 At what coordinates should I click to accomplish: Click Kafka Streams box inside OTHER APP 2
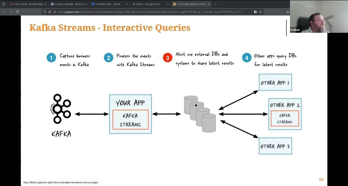click(x=285, y=119)
